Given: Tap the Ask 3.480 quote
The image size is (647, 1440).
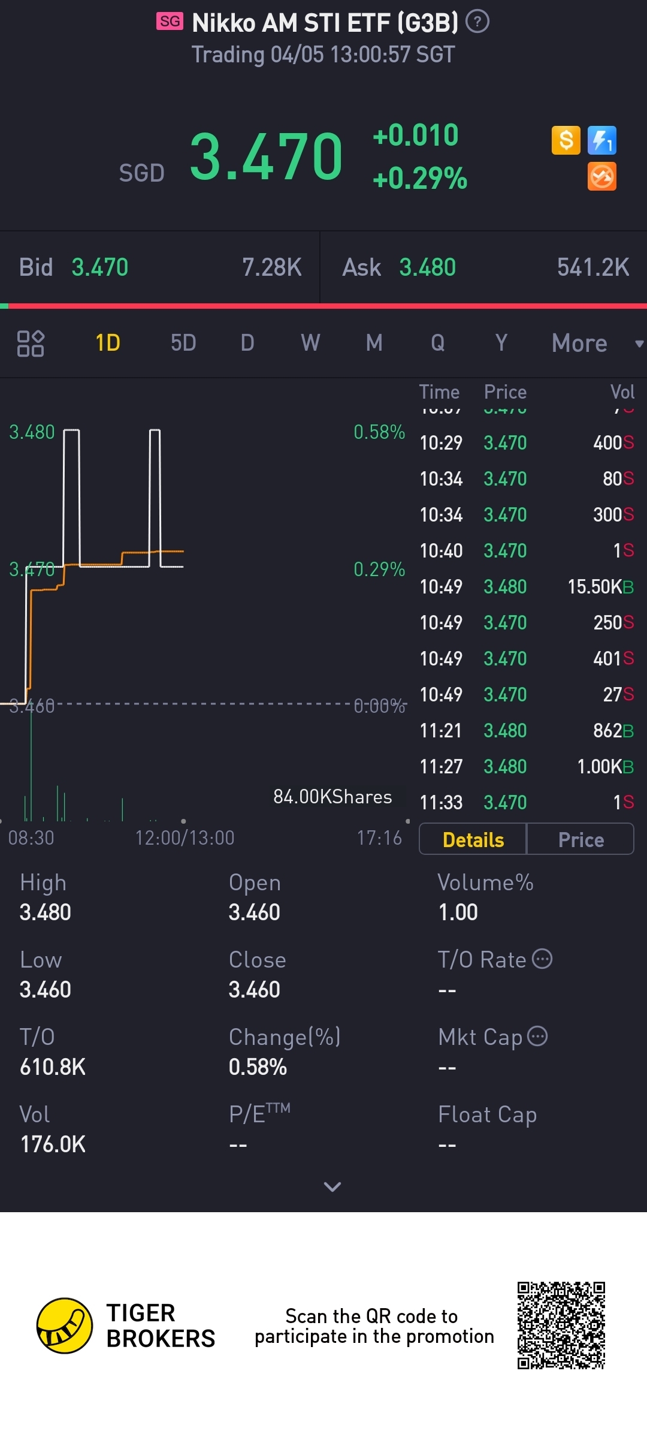Looking at the screenshot, I should pos(484,267).
